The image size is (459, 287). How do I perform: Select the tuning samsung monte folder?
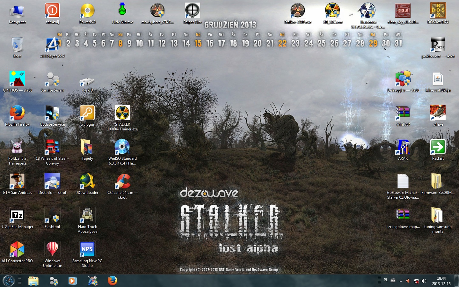438,221
